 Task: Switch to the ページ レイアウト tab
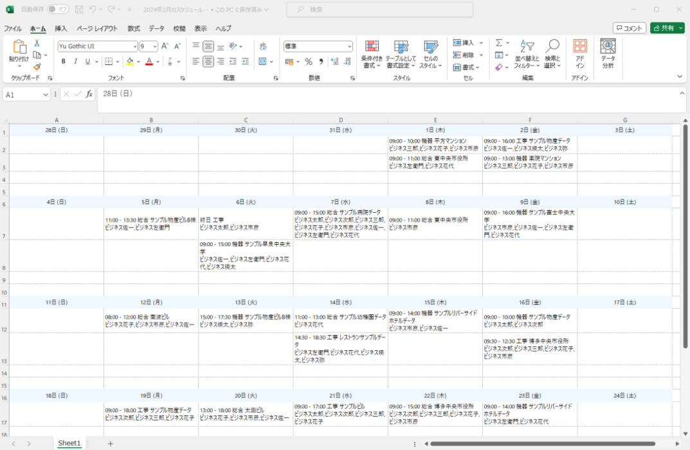(97, 28)
